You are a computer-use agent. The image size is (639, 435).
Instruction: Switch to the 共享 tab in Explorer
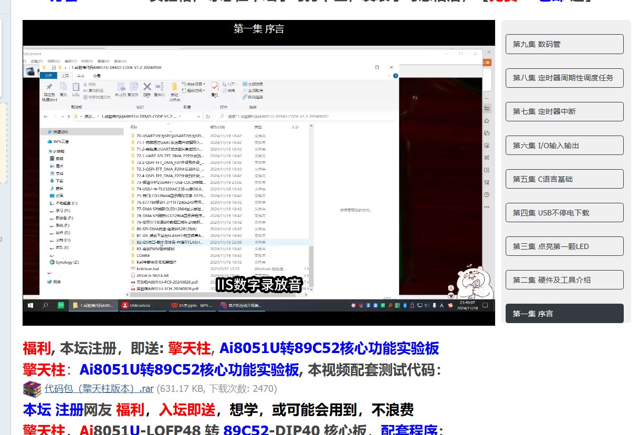[x=81, y=76]
